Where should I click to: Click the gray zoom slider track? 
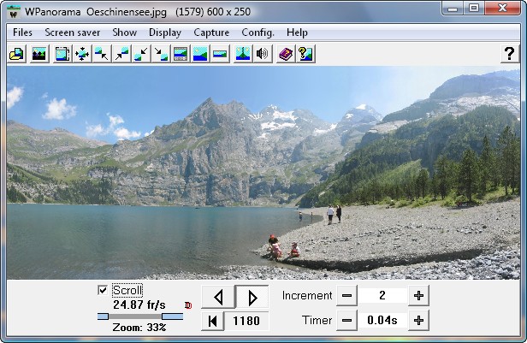tap(135, 316)
